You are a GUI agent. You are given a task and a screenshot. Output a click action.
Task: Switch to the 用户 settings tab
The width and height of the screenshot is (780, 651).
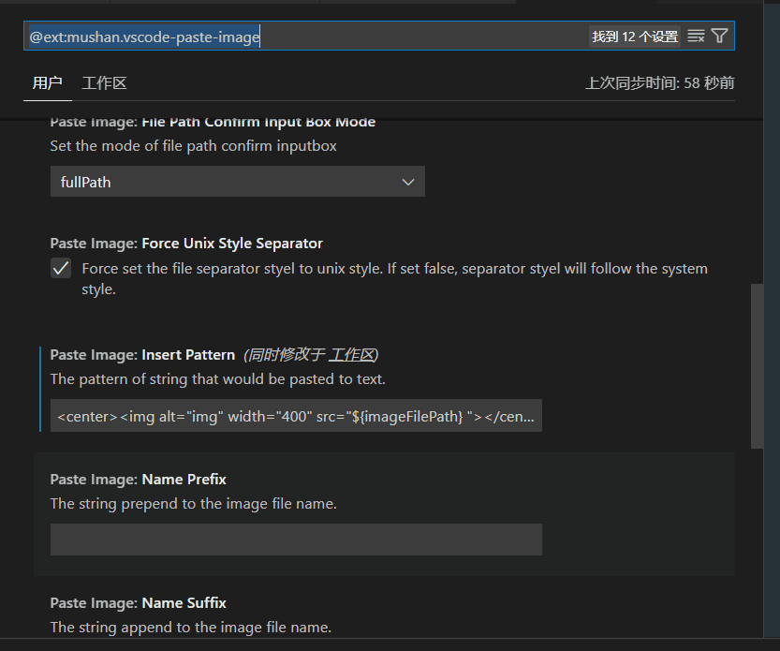point(47,83)
